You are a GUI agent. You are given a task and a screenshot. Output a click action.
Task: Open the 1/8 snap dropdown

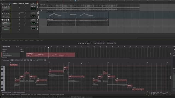pos(40,60)
